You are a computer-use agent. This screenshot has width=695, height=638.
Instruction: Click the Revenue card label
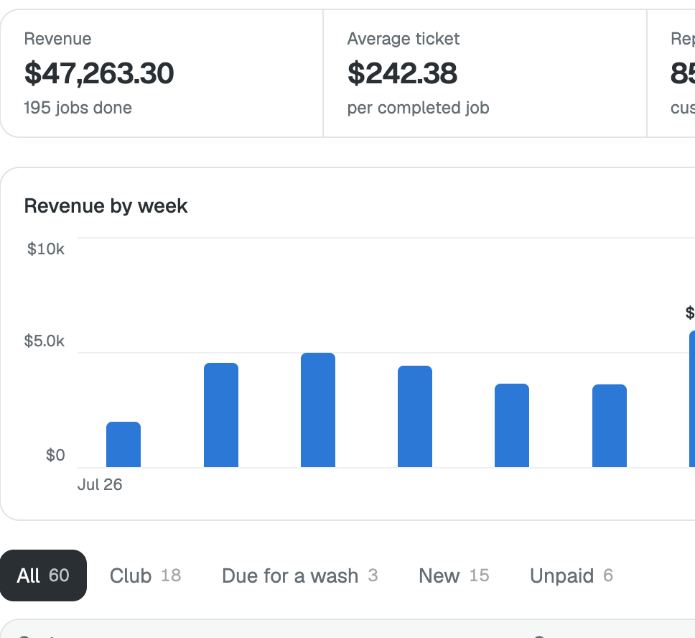pos(57,39)
